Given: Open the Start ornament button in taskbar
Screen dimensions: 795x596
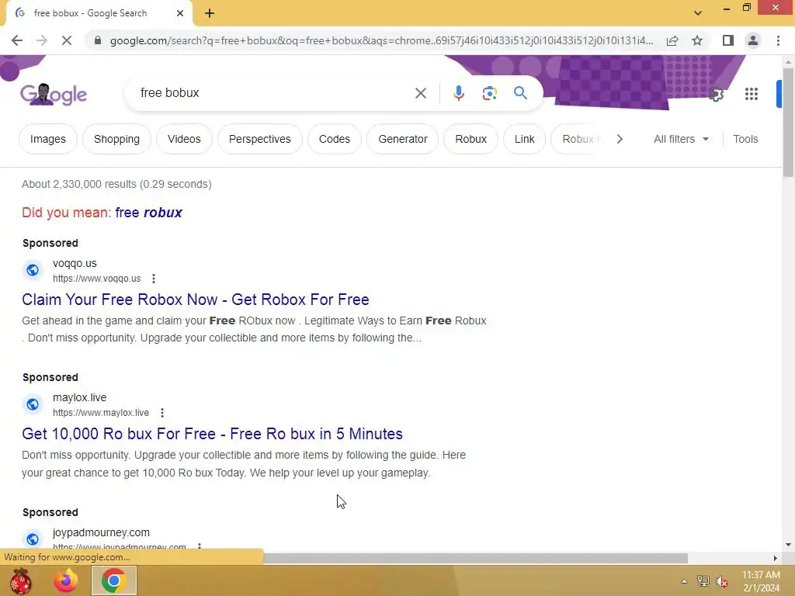Looking at the screenshot, I should [x=20, y=580].
